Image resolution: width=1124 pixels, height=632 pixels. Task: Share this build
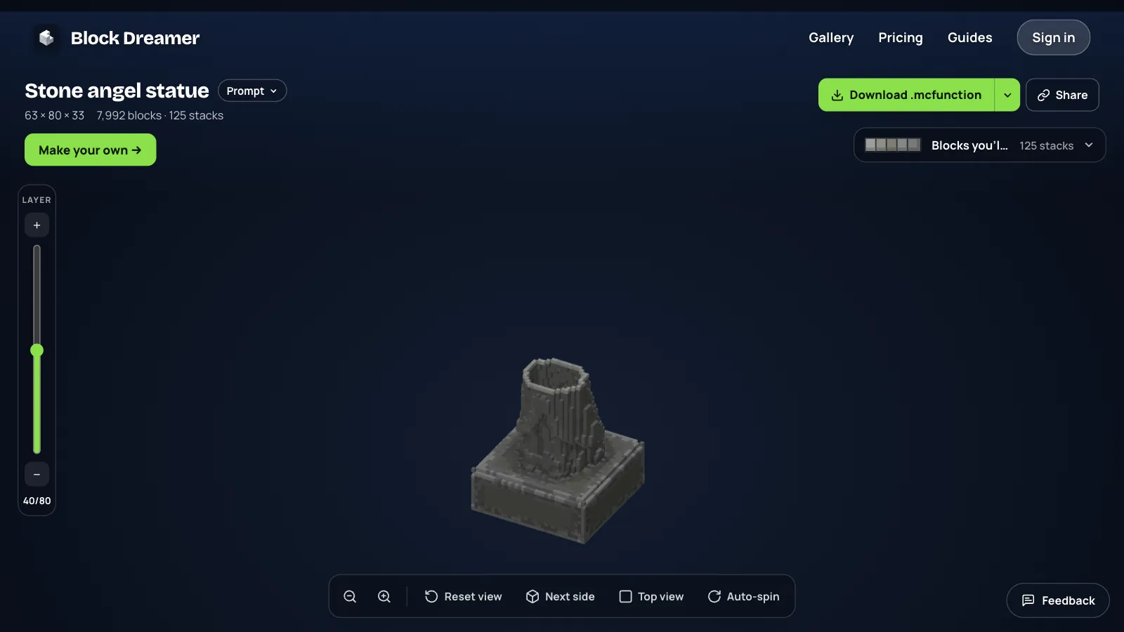pos(1062,95)
